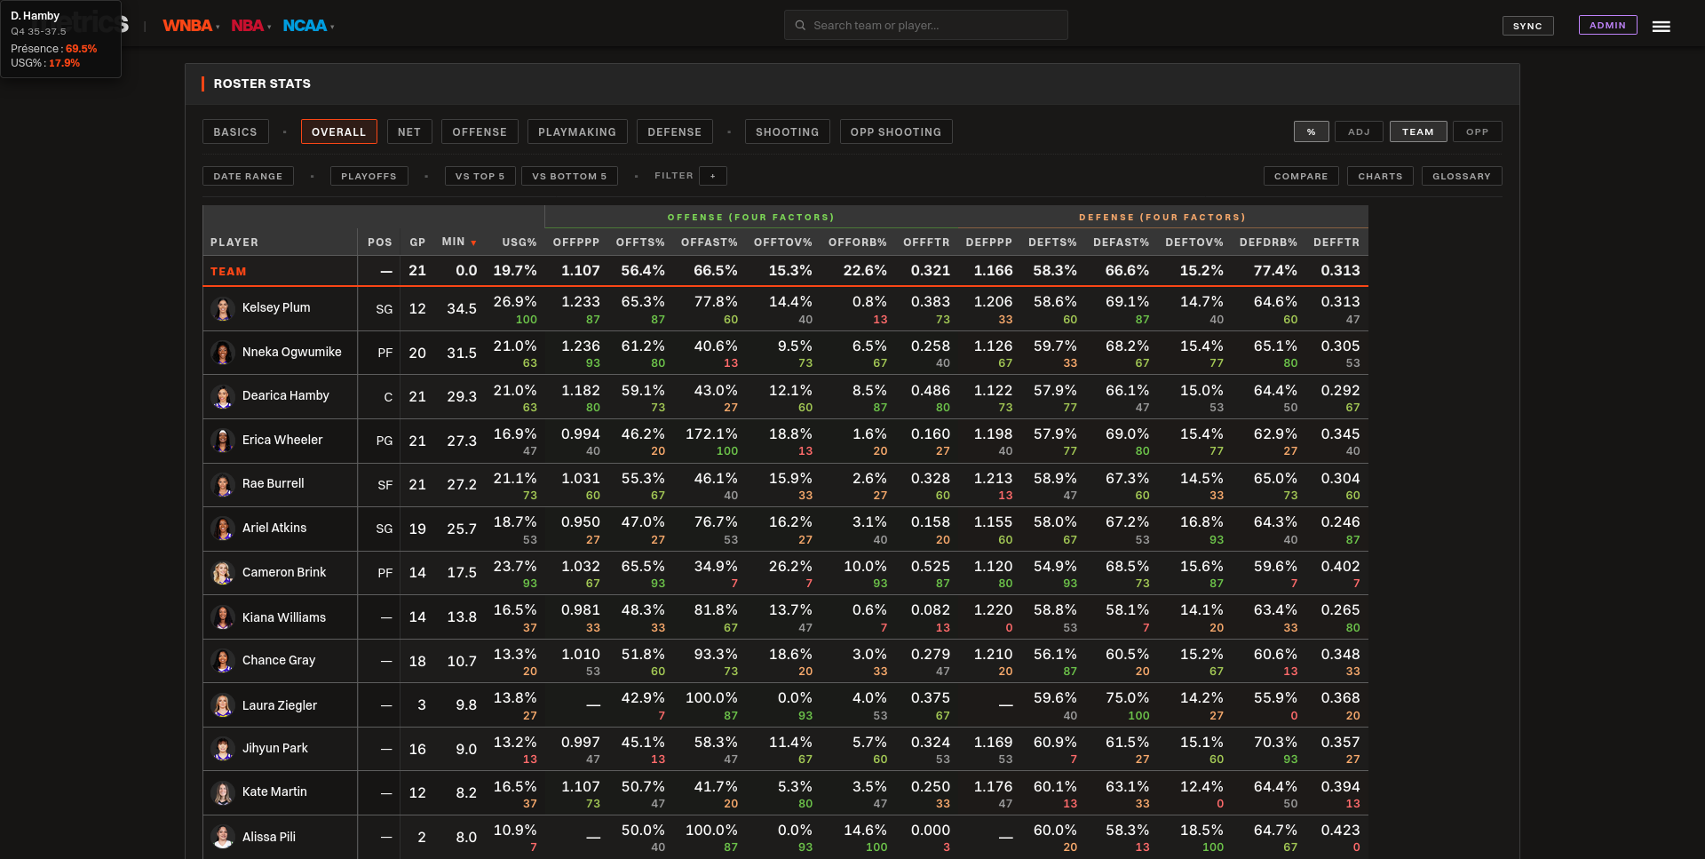Sort by DEFPPP column
This screenshot has height=859, width=1705.
pos(989,243)
